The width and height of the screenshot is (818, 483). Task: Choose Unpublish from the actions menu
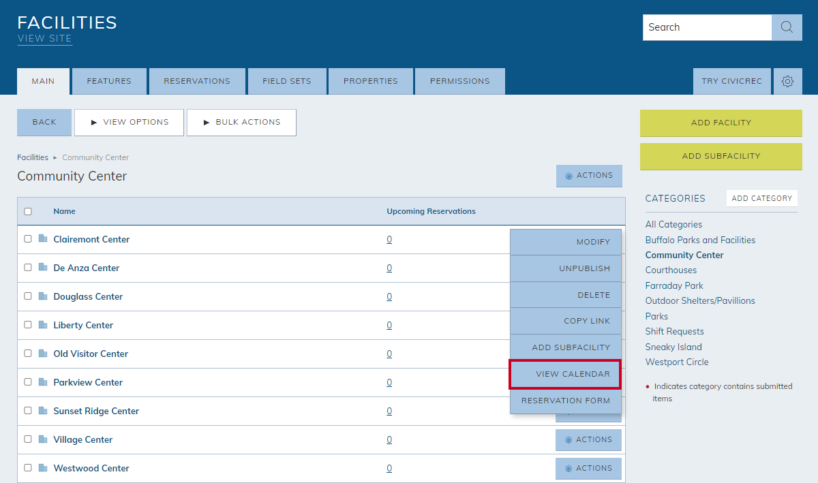pos(566,268)
